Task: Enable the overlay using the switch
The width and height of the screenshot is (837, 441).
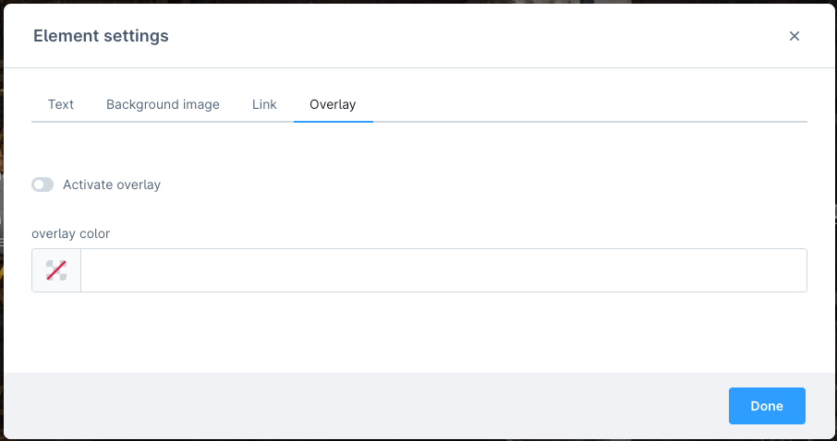Action: click(42, 185)
